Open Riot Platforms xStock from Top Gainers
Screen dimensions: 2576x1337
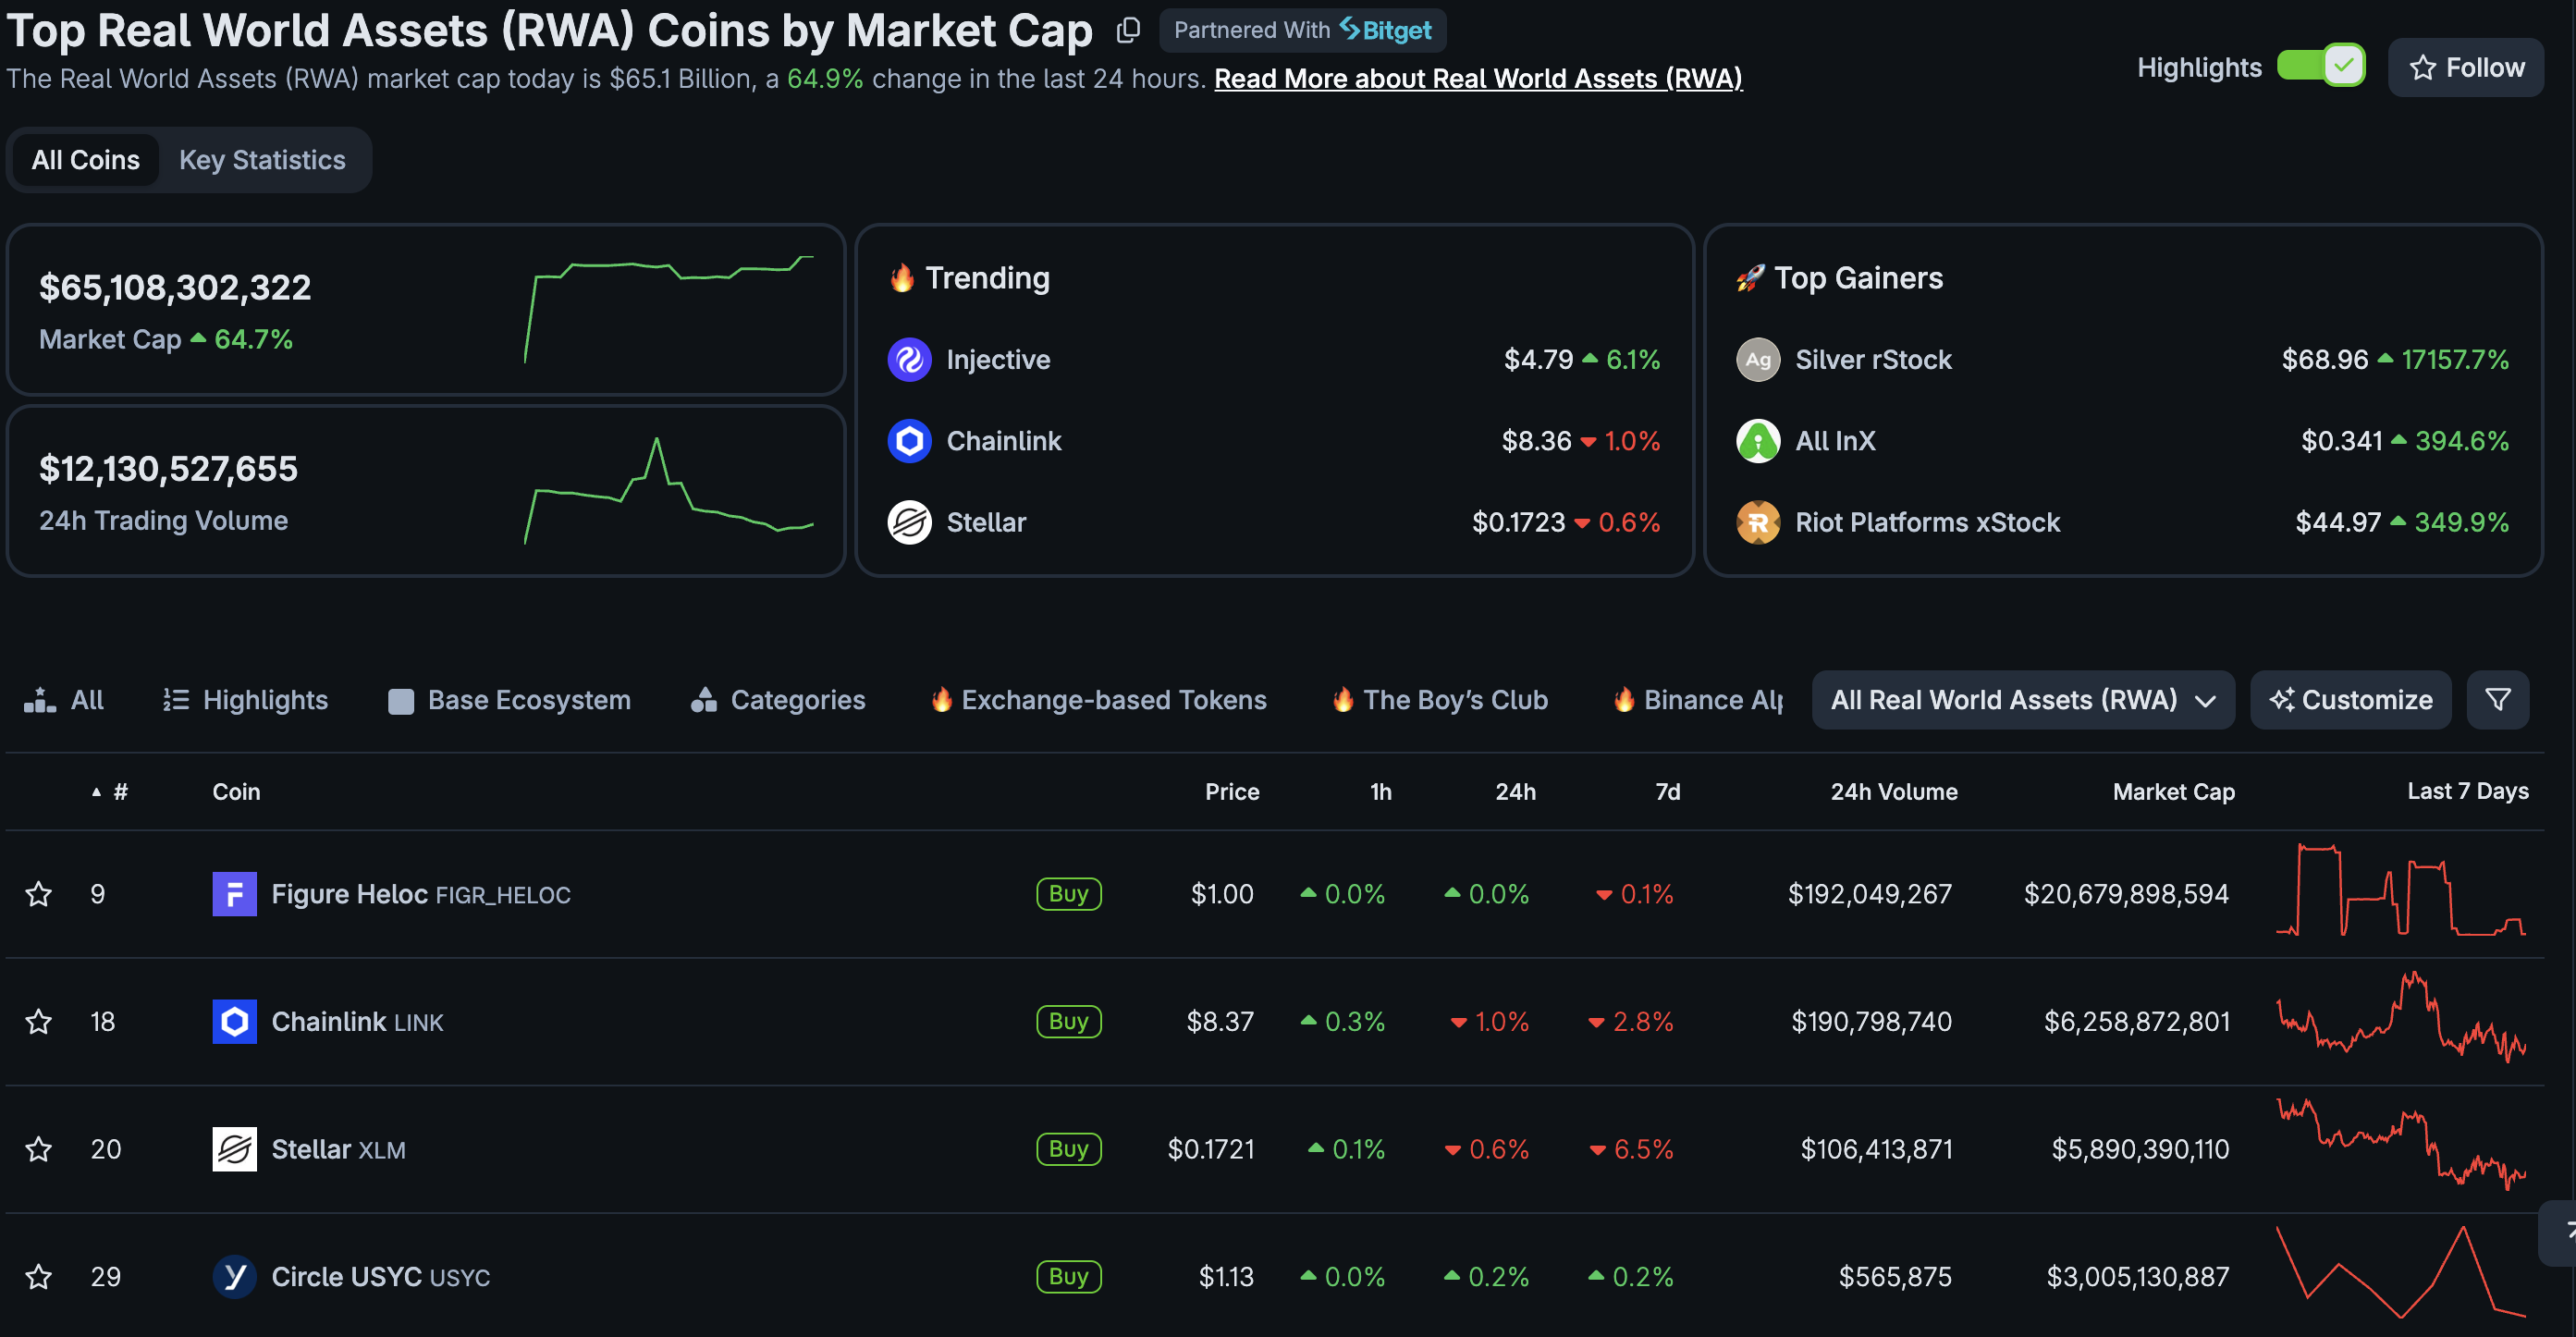pos(1927,522)
